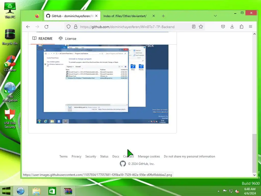Open This PC desktop icon

[x=10, y=10]
